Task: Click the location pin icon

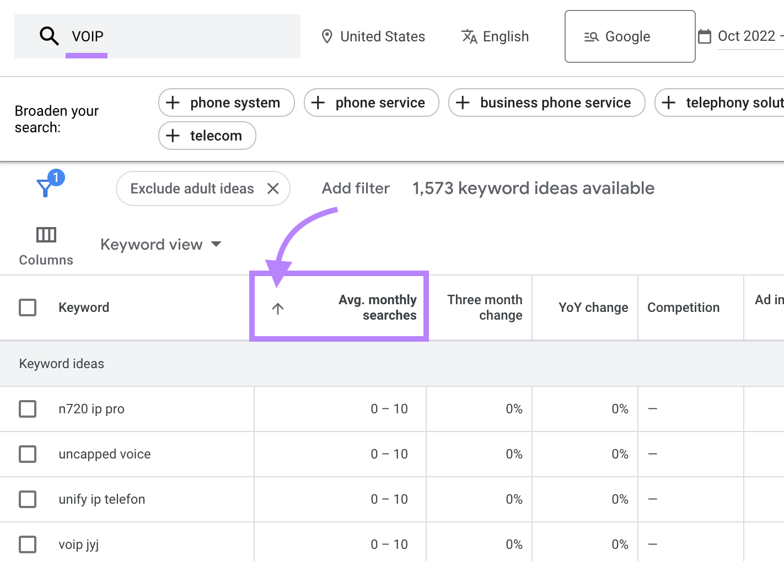Action: click(x=327, y=36)
